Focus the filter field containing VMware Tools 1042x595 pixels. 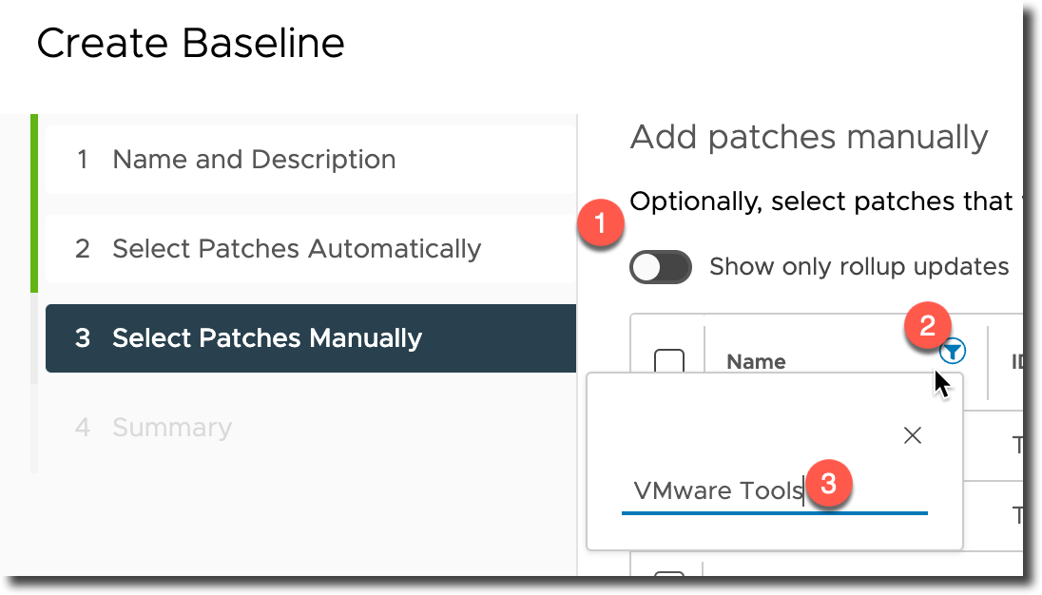pos(774,492)
